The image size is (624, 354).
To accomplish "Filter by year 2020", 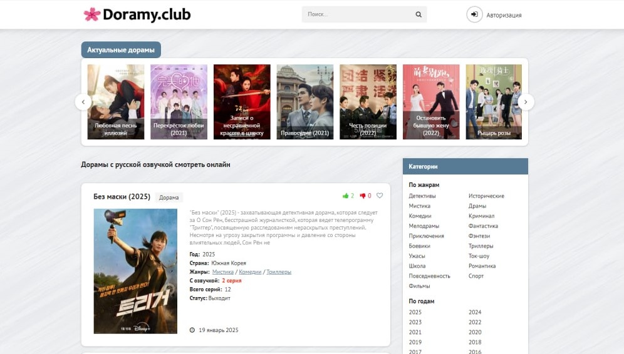I will point(475,332).
